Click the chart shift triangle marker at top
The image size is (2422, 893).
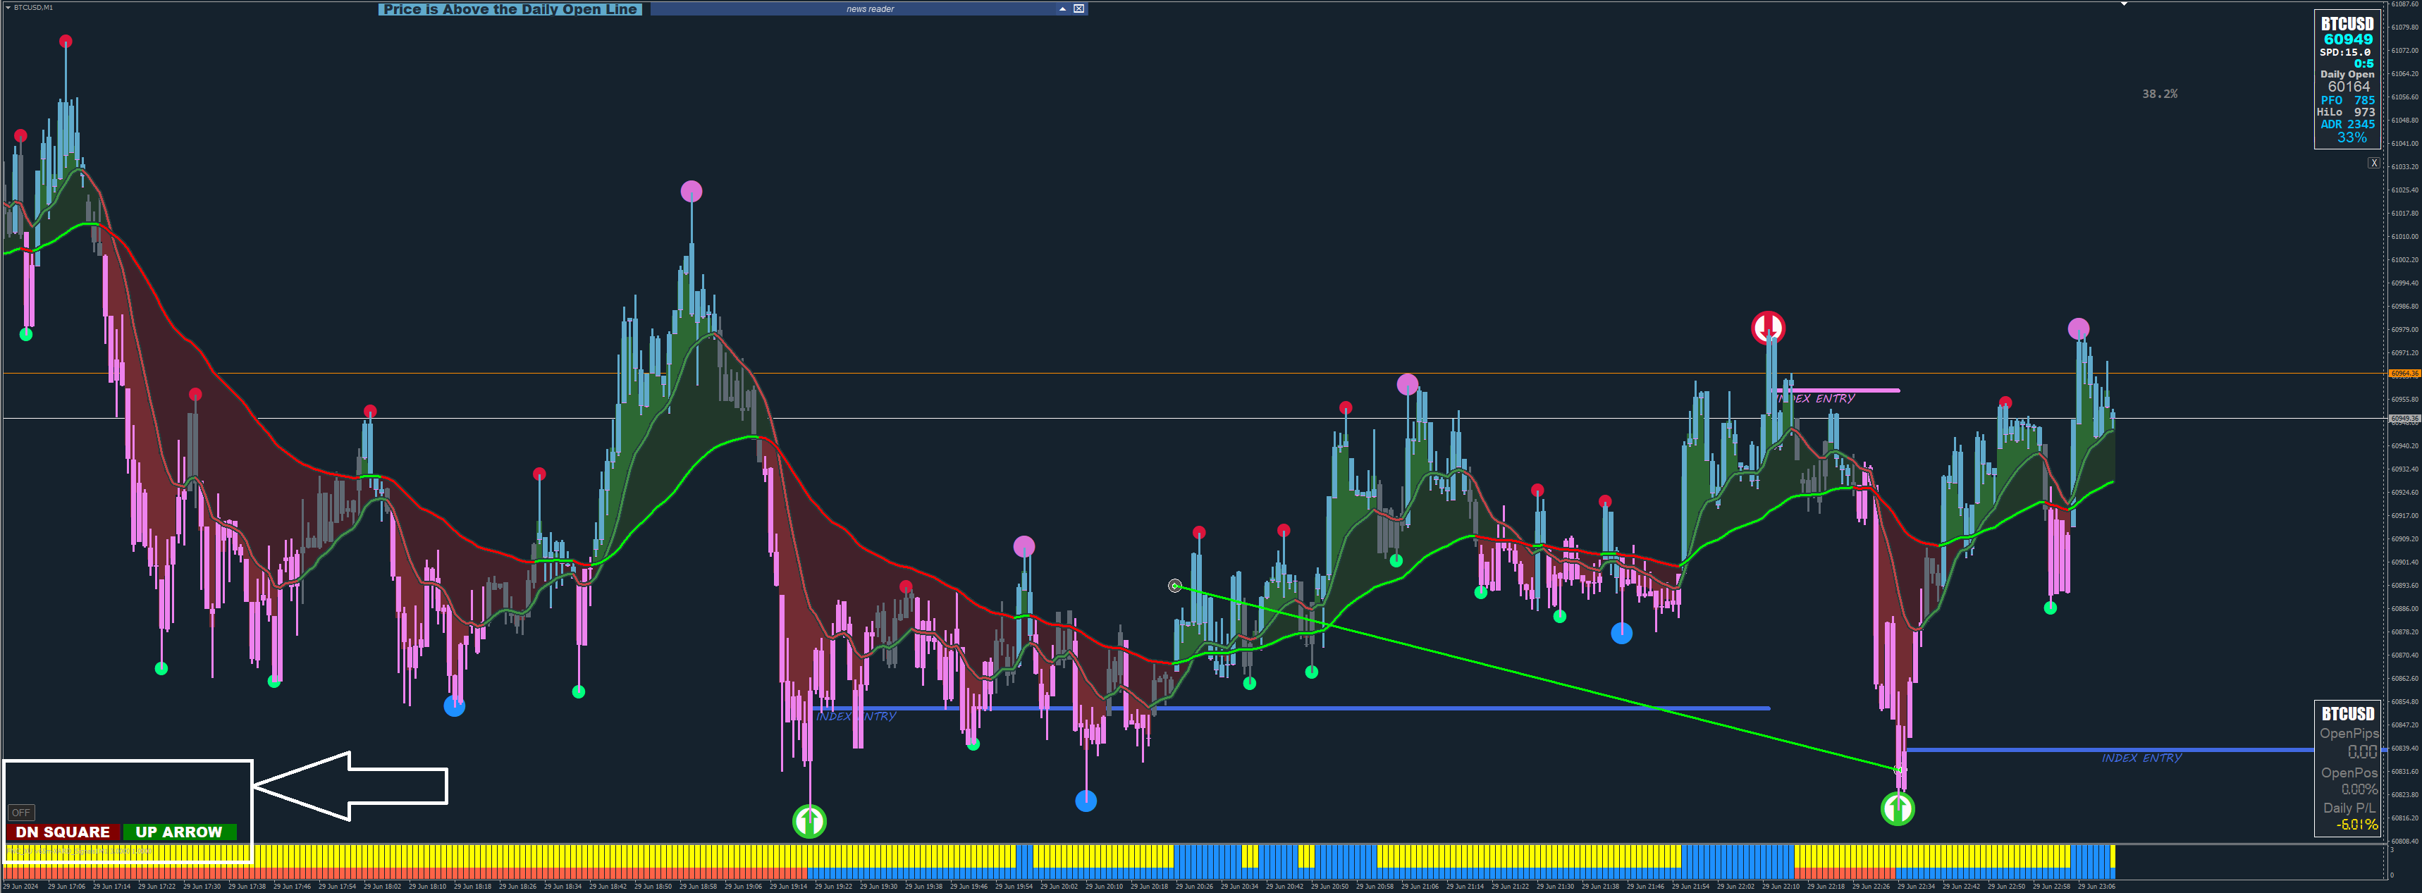tap(2123, 4)
